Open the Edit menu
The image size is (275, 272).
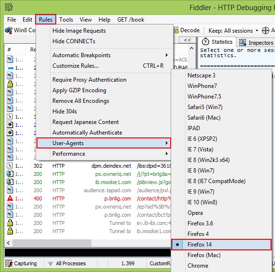(x=27, y=19)
